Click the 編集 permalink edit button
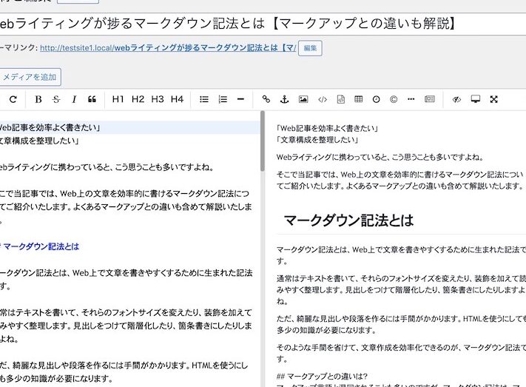Image resolution: width=526 pixels, height=387 pixels. (311, 48)
